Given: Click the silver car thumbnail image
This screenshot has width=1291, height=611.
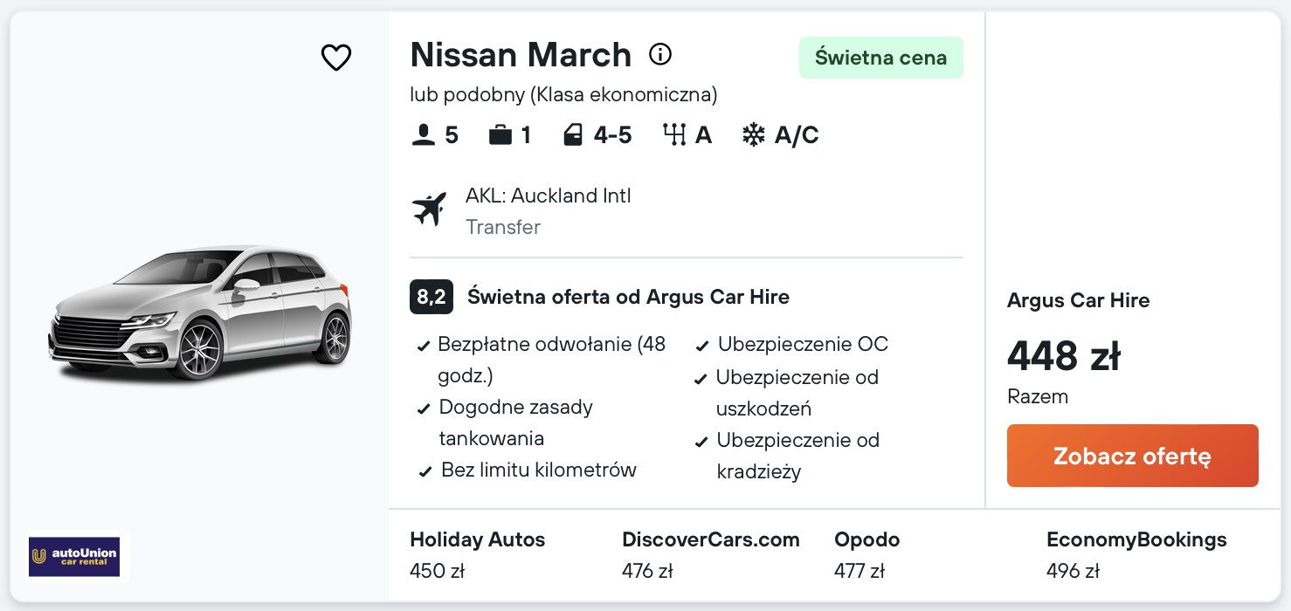Looking at the screenshot, I should [x=199, y=312].
